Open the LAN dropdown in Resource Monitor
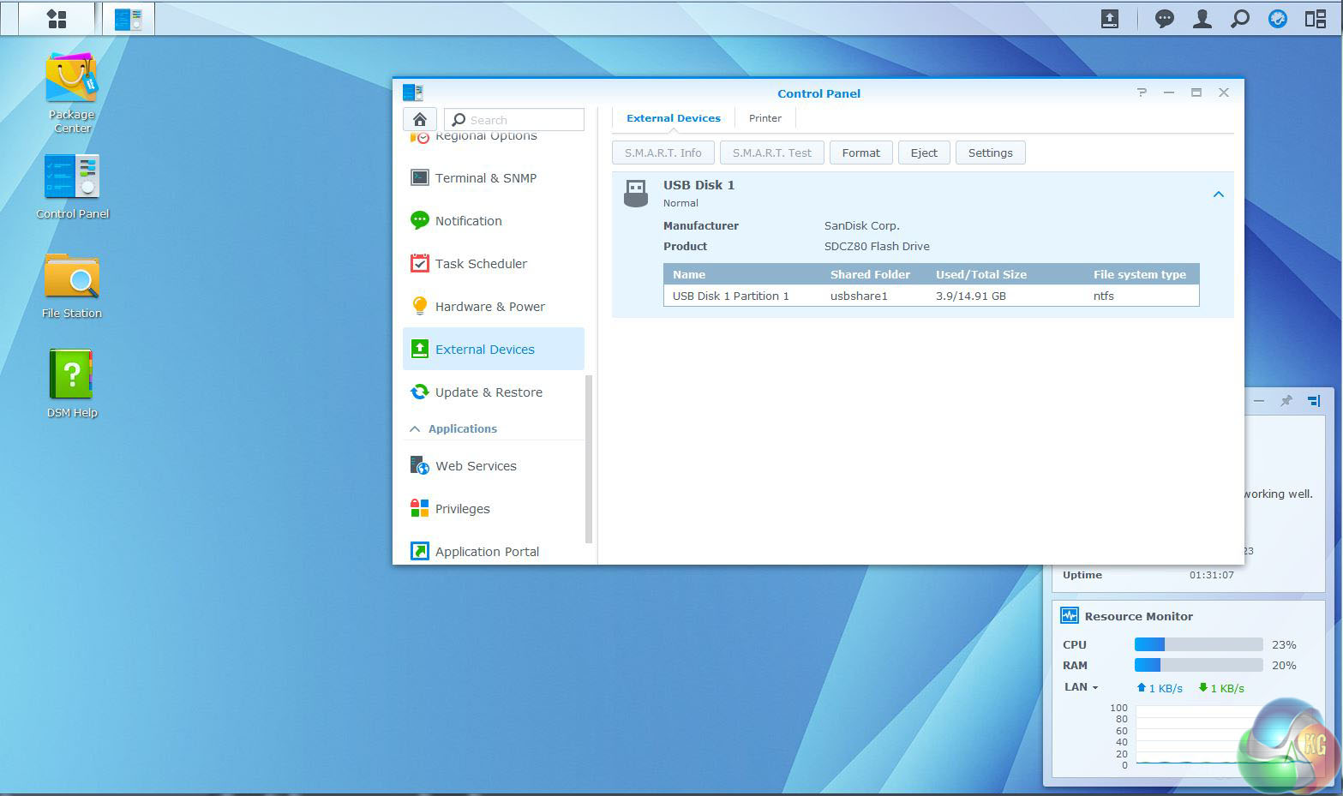The height and width of the screenshot is (796, 1343). click(1081, 687)
